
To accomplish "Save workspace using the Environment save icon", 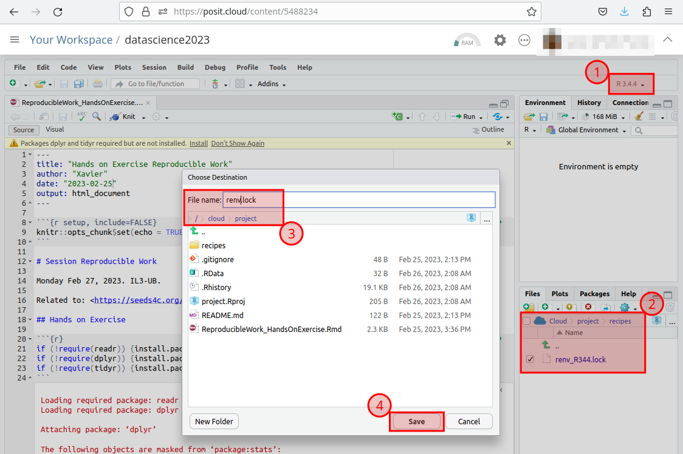I will coord(543,116).
